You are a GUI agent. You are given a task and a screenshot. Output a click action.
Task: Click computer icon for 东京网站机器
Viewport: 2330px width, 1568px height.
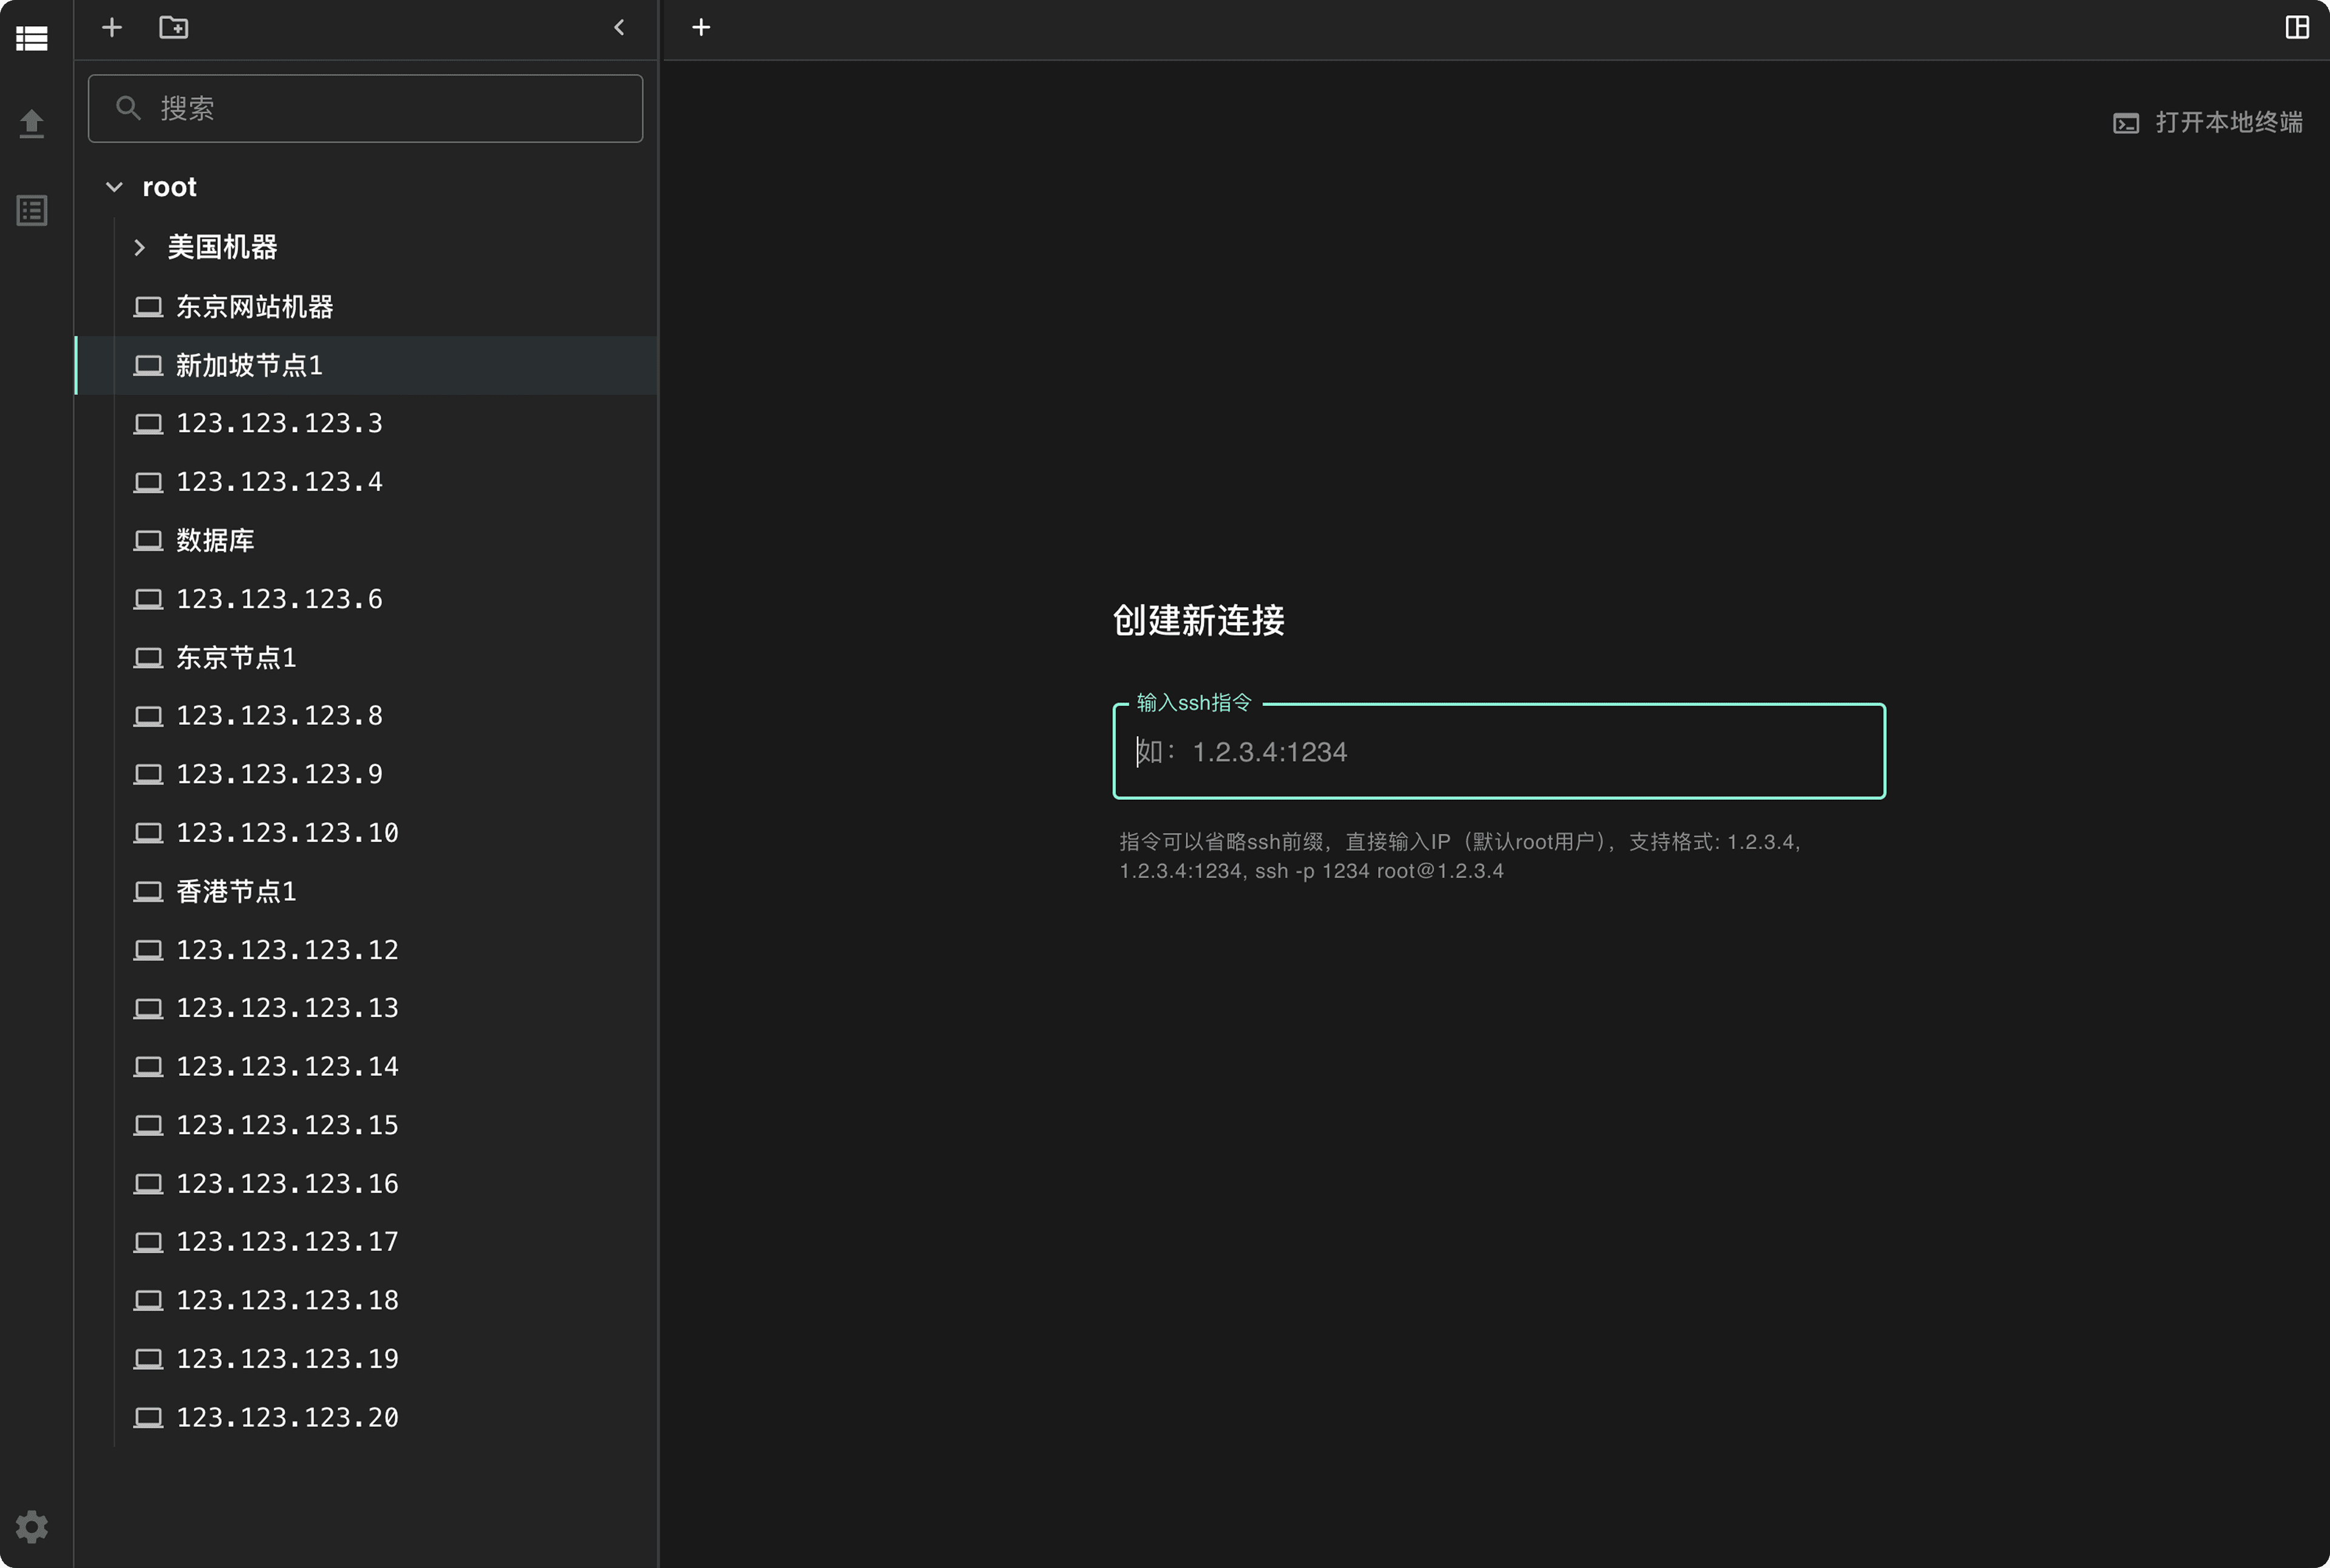click(148, 307)
